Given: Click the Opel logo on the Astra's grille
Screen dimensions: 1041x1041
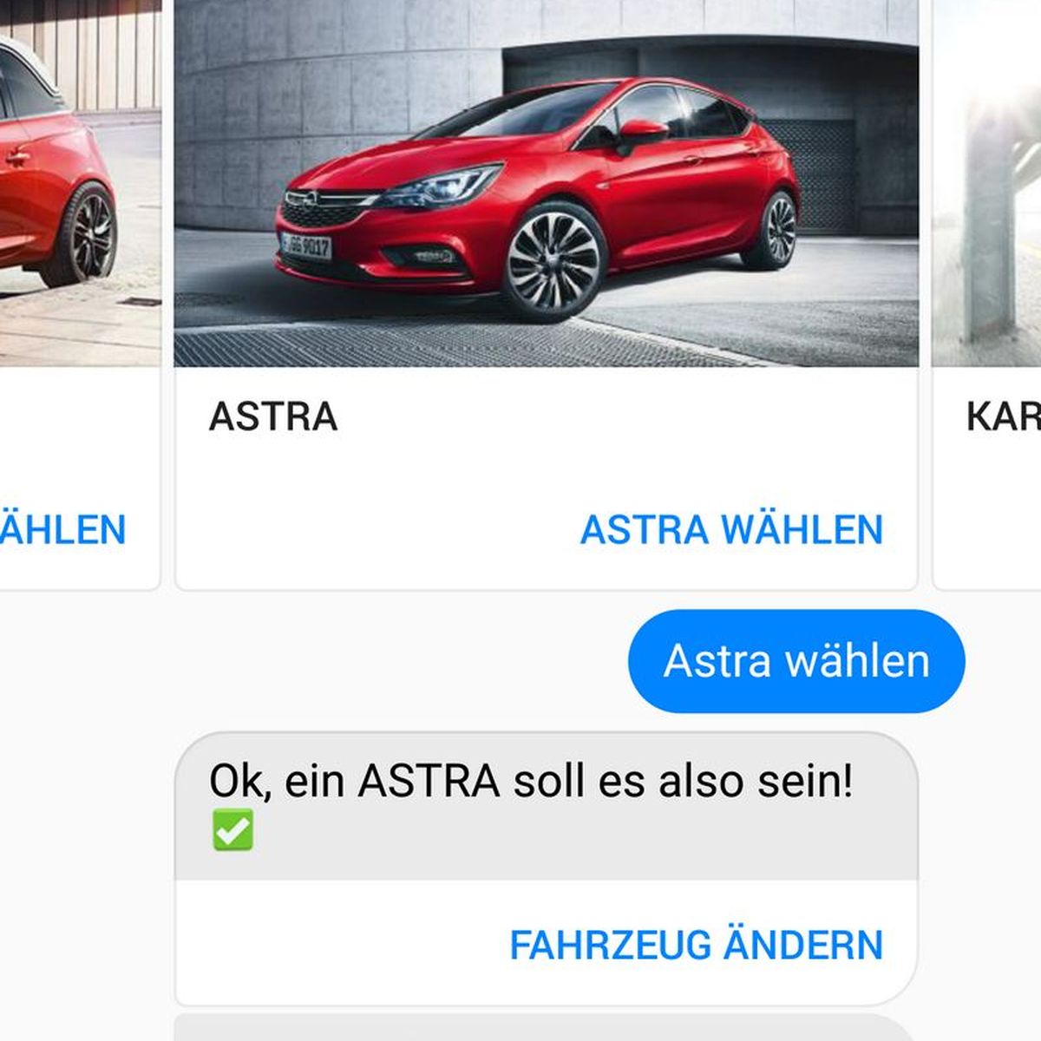Looking at the screenshot, I should pyautogui.click(x=301, y=200).
